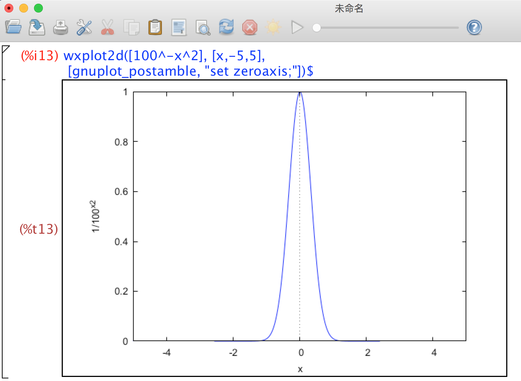Place cursor in the wxplot2d command line
The width and height of the screenshot is (521, 381).
pyautogui.click(x=164, y=55)
